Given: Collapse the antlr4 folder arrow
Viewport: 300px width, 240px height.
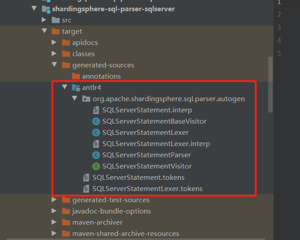Looking at the screenshot, I should point(65,87).
